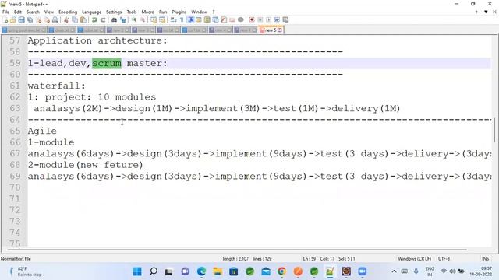Toggle file monitoring eye icon
Viewport: 499px width, 280px height.
point(241,20)
